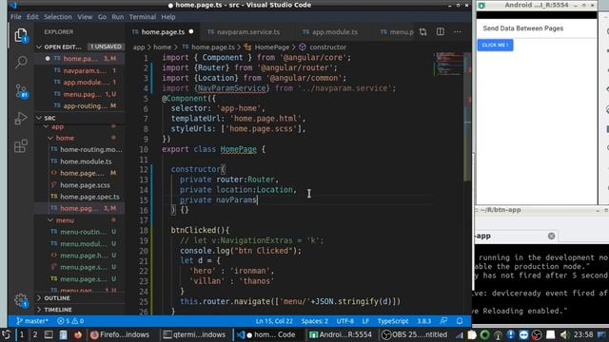Image resolution: width=609 pixels, height=342 pixels.
Task: Select the home.page.ts editor tab
Action: pyautogui.click(x=163, y=32)
